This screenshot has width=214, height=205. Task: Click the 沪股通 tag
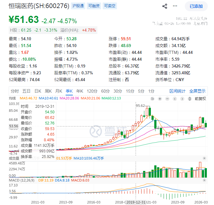click(78, 6)
